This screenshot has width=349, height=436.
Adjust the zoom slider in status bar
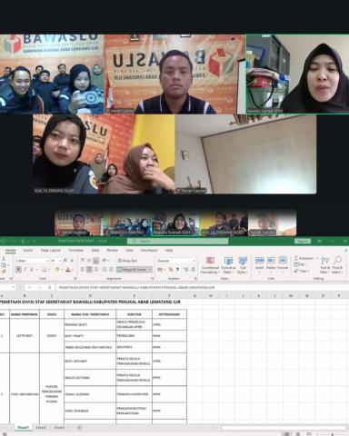tap(332, 434)
